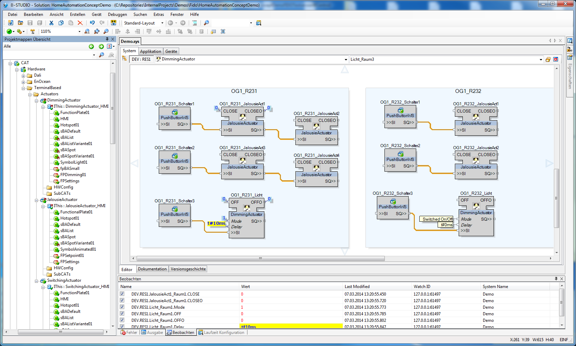Viewport: 576px width, 346px height.
Task: Click the green checkmark build icon
Action: (9, 31)
